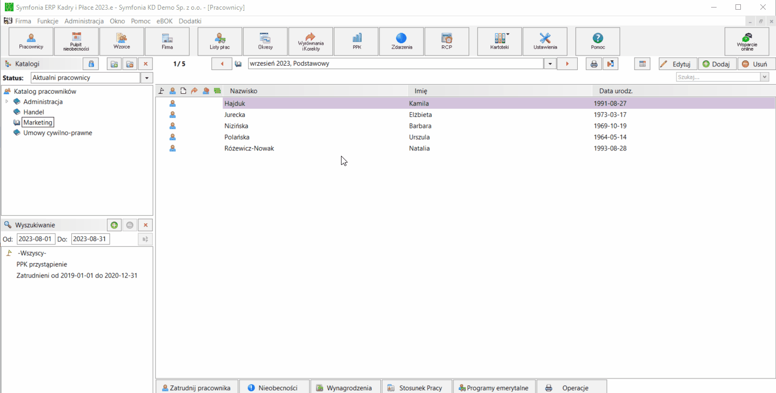Switch to the Nieobecności tab
The height and width of the screenshot is (393, 776).
pos(274,387)
